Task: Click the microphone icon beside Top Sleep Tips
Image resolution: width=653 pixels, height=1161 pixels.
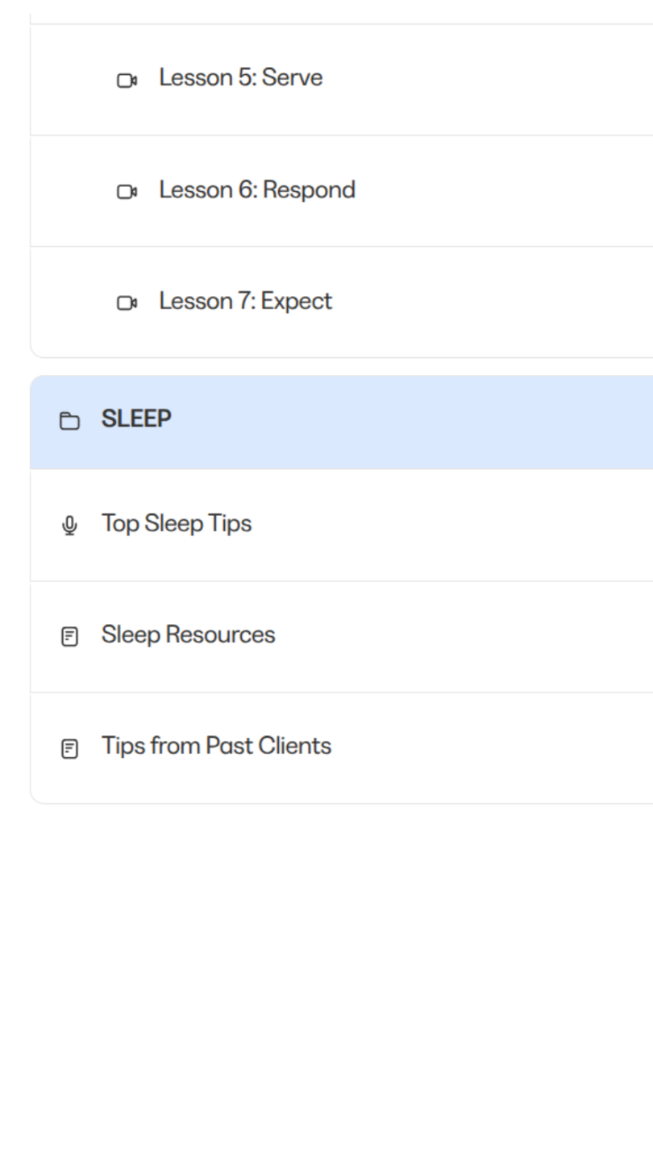Action: click(x=70, y=526)
